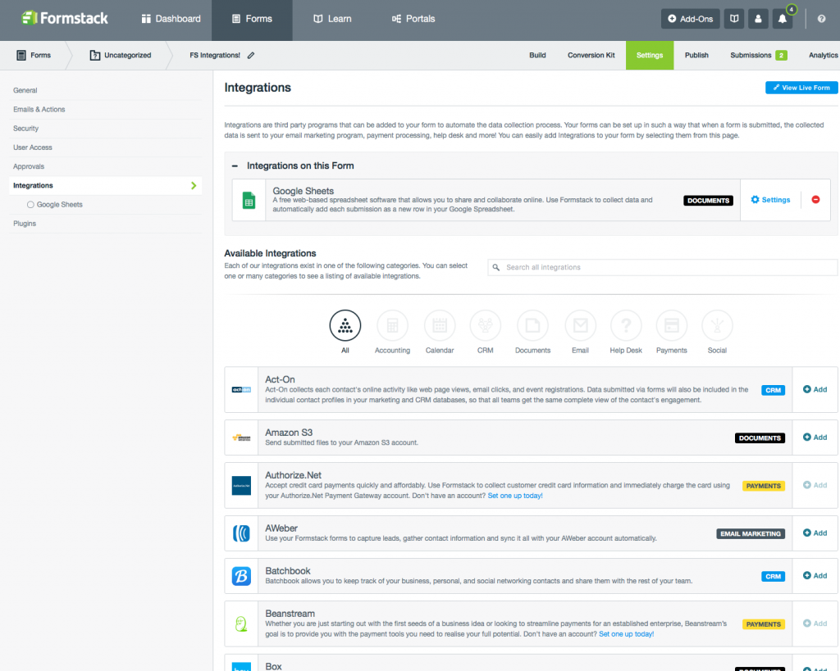Switch to the Submissions tab
840x671 pixels.
[x=758, y=55]
